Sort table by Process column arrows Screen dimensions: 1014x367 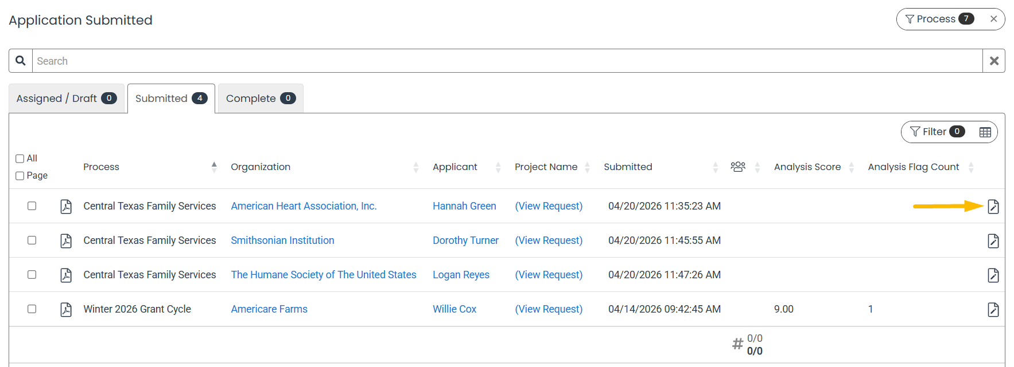click(x=214, y=167)
